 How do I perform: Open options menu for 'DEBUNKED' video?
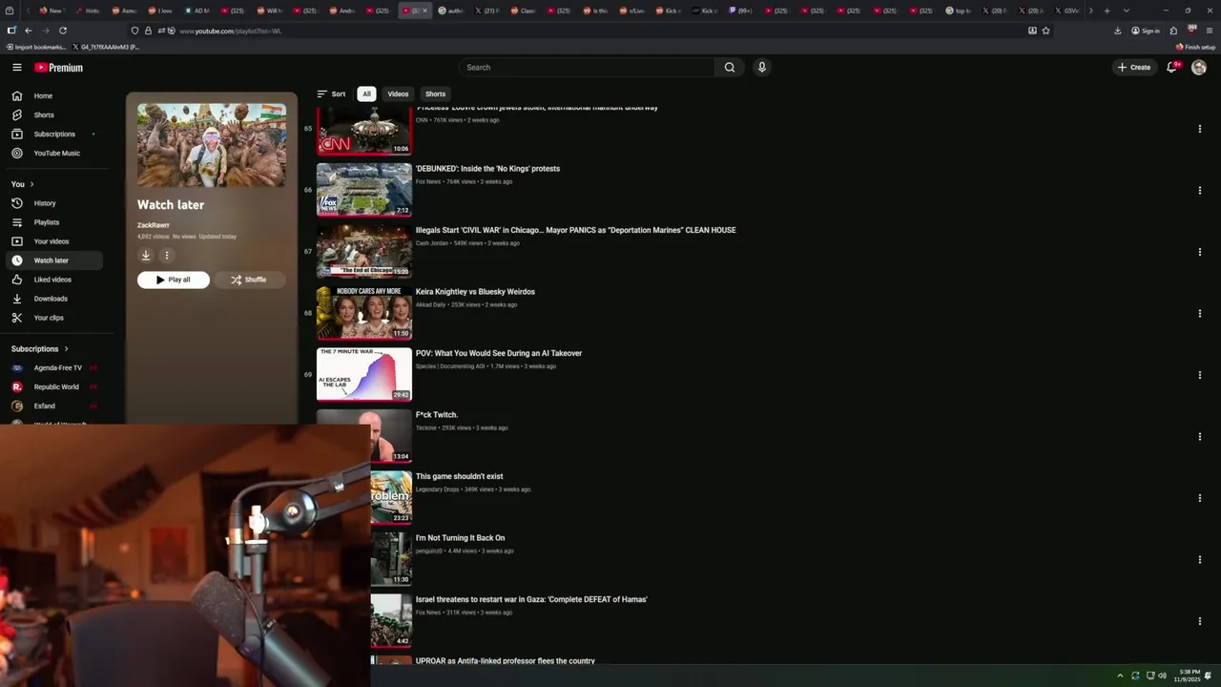tap(1199, 191)
